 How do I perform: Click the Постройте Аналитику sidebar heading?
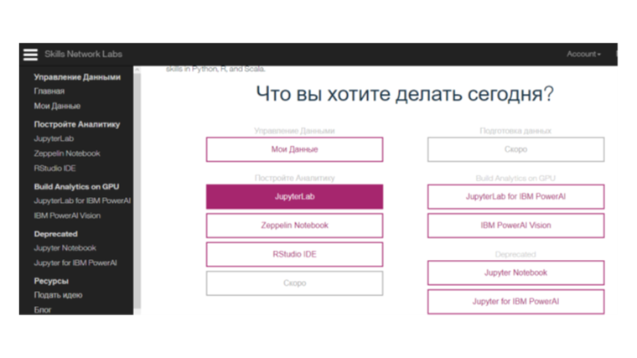coord(77,124)
